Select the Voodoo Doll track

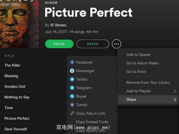(x=15, y=86)
